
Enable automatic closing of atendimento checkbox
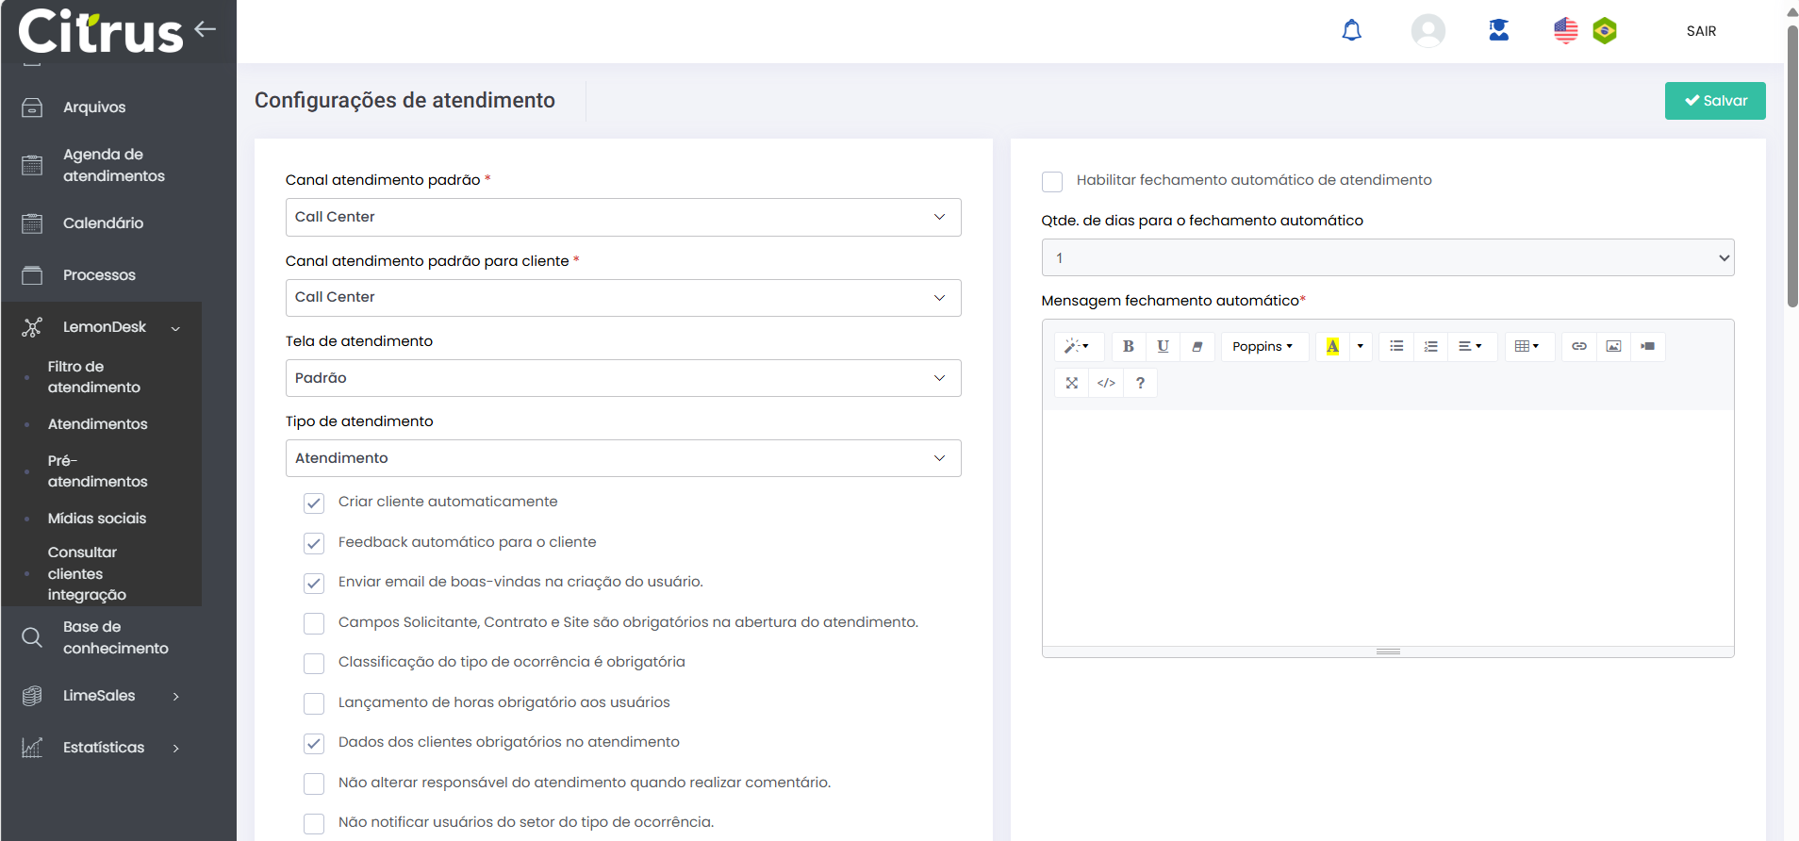coord(1052,181)
